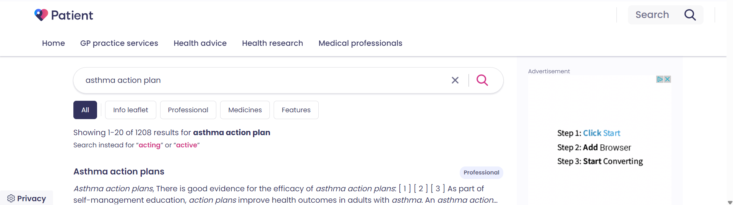Open Medical professionals menu
Screen dimensions: 733x205
click(360, 43)
